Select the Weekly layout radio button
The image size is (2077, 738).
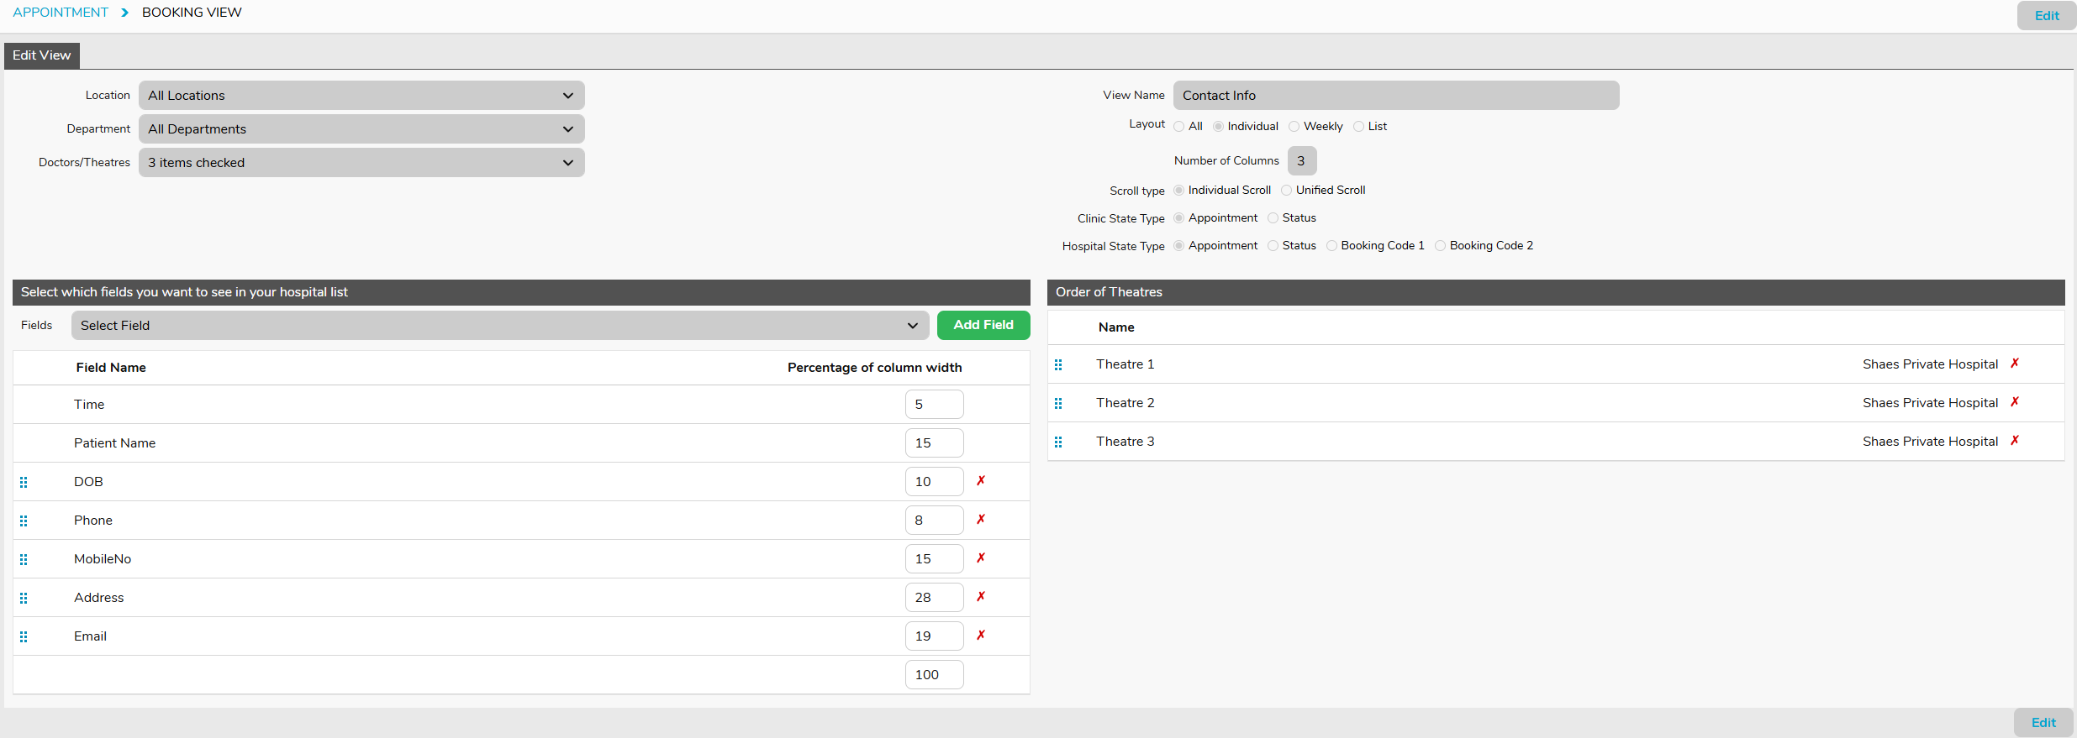click(1294, 127)
